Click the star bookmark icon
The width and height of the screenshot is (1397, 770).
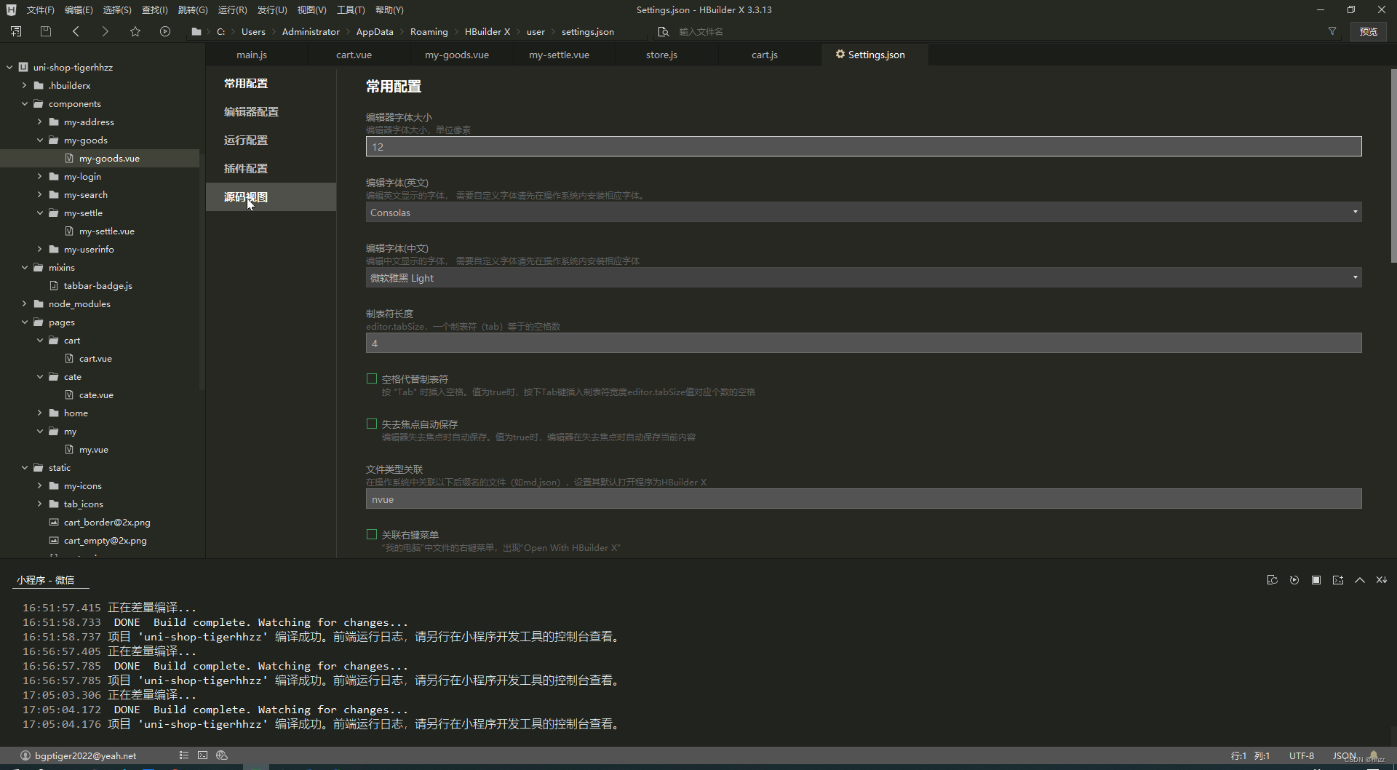coord(135,31)
